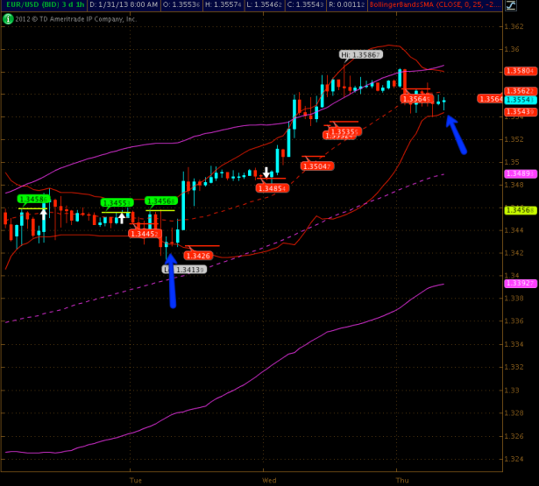
Task: Click the R: 0.0011 range value
Action: coord(347,4)
